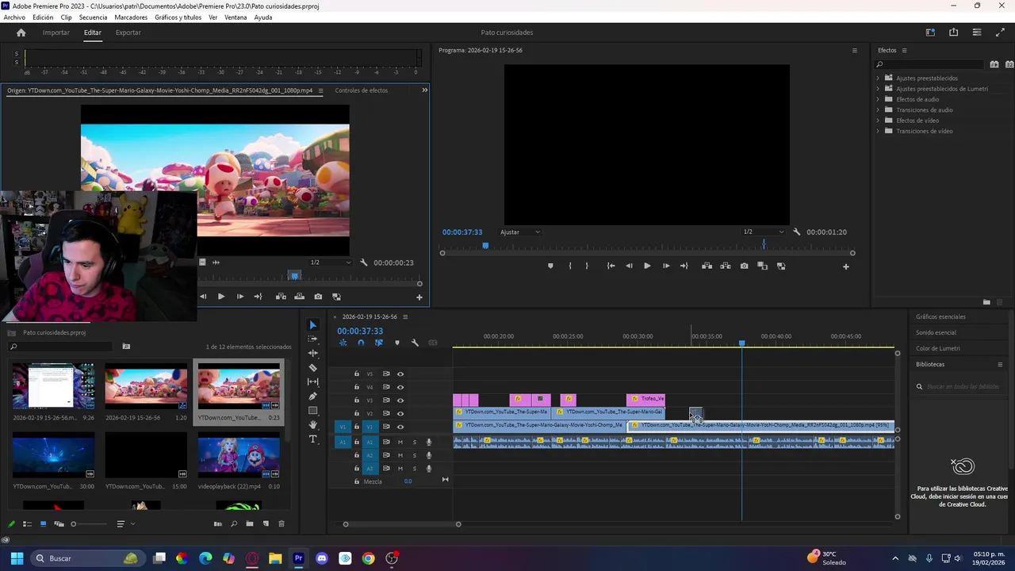Solo audio track A1
The image size is (1015, 571).
[414, 442]
